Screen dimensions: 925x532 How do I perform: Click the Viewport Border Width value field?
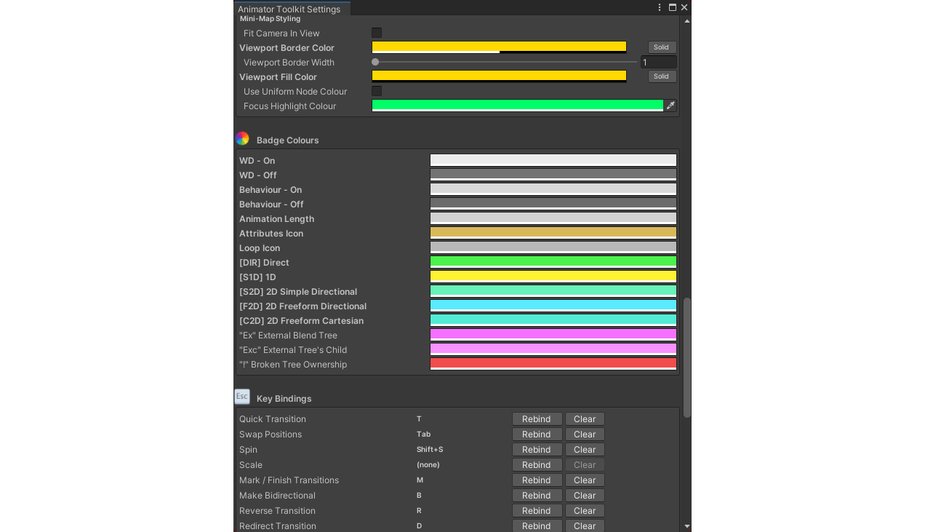pos(659,63)
